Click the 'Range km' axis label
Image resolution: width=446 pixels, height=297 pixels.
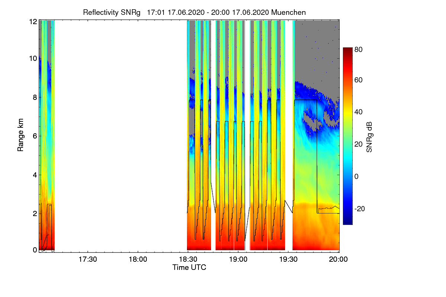pos(20,136)
